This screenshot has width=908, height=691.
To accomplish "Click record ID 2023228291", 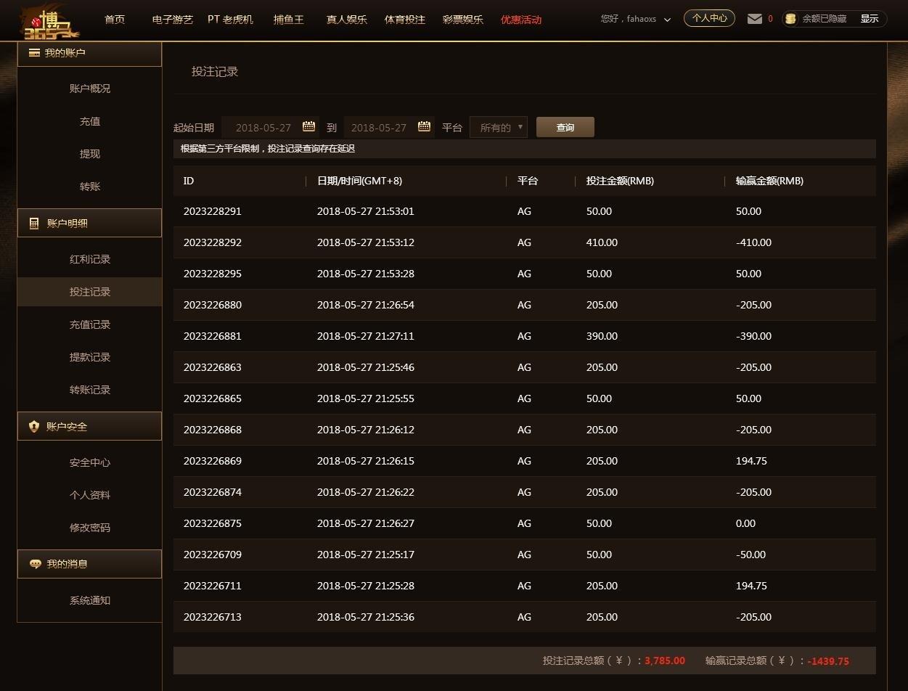I will (213, 211).
